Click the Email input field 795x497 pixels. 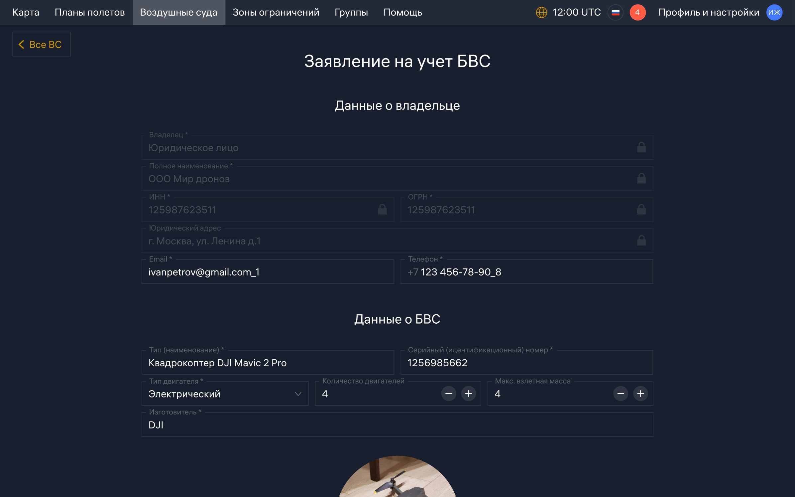(268, 272)
